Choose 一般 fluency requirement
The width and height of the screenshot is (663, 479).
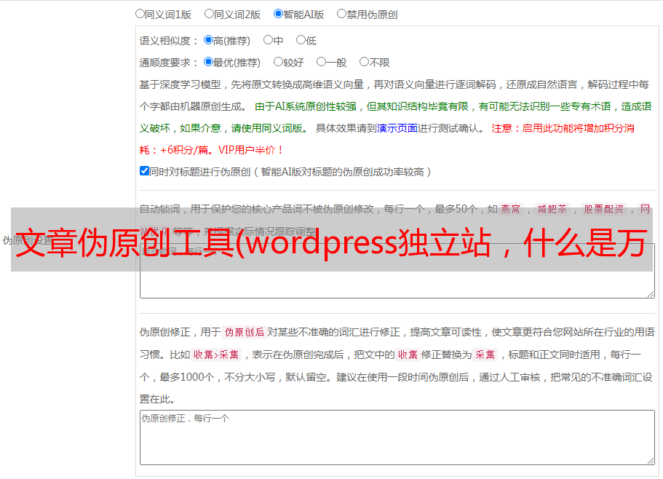[322, 62]
